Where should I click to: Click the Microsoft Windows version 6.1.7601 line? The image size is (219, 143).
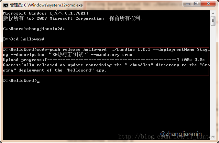tap(46, 13)
